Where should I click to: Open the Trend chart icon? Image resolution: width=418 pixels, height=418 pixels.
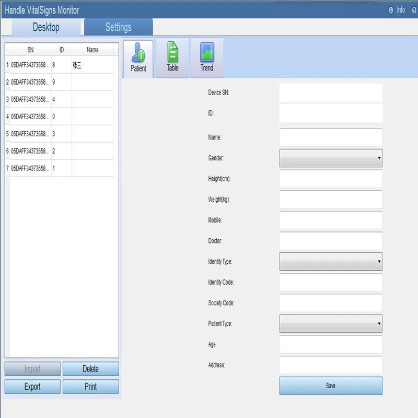coord(207,57)
